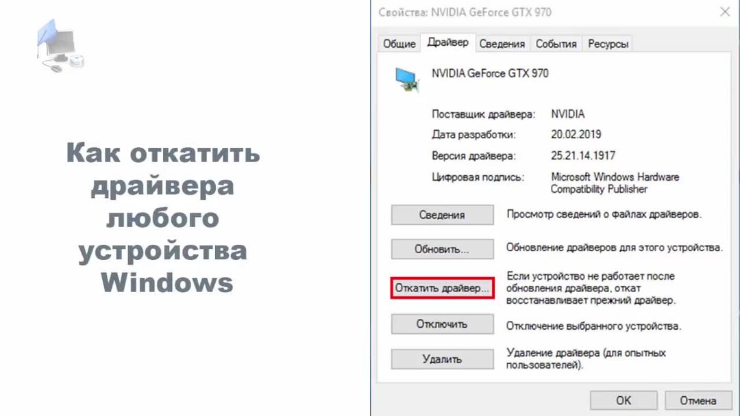Click the Дата разработки label
Screen dimensions: 740x416
[473, 135]
